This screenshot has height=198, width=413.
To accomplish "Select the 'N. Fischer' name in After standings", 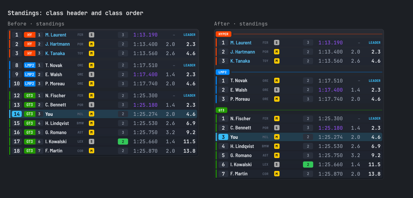I will 240,119.
